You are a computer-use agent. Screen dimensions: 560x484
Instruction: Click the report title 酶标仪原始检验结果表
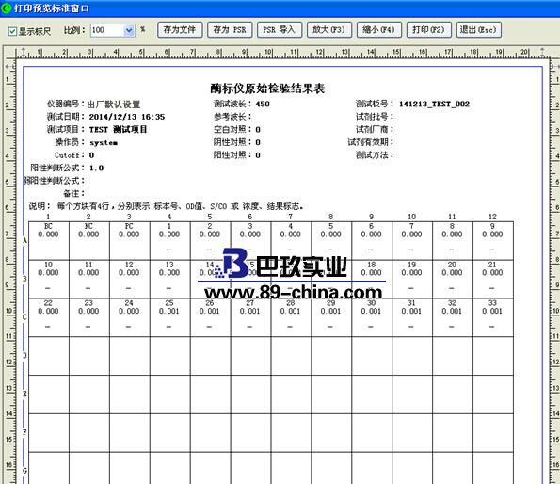tap(267, 89)
